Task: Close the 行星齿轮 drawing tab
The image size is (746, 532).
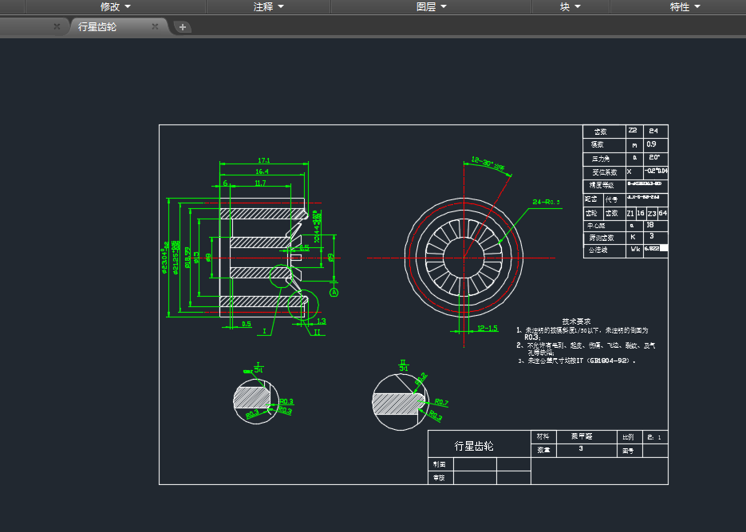Action: [155, 26]
